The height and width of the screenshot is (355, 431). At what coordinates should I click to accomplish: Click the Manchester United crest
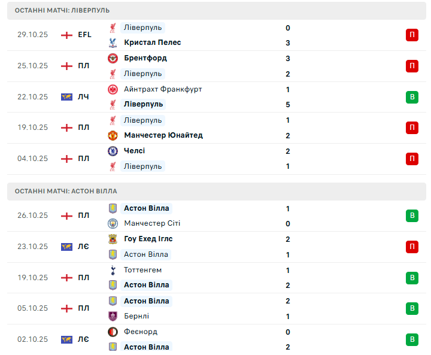113,135
